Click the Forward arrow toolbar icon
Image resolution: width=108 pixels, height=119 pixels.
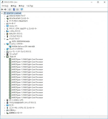tap(5, 9)
